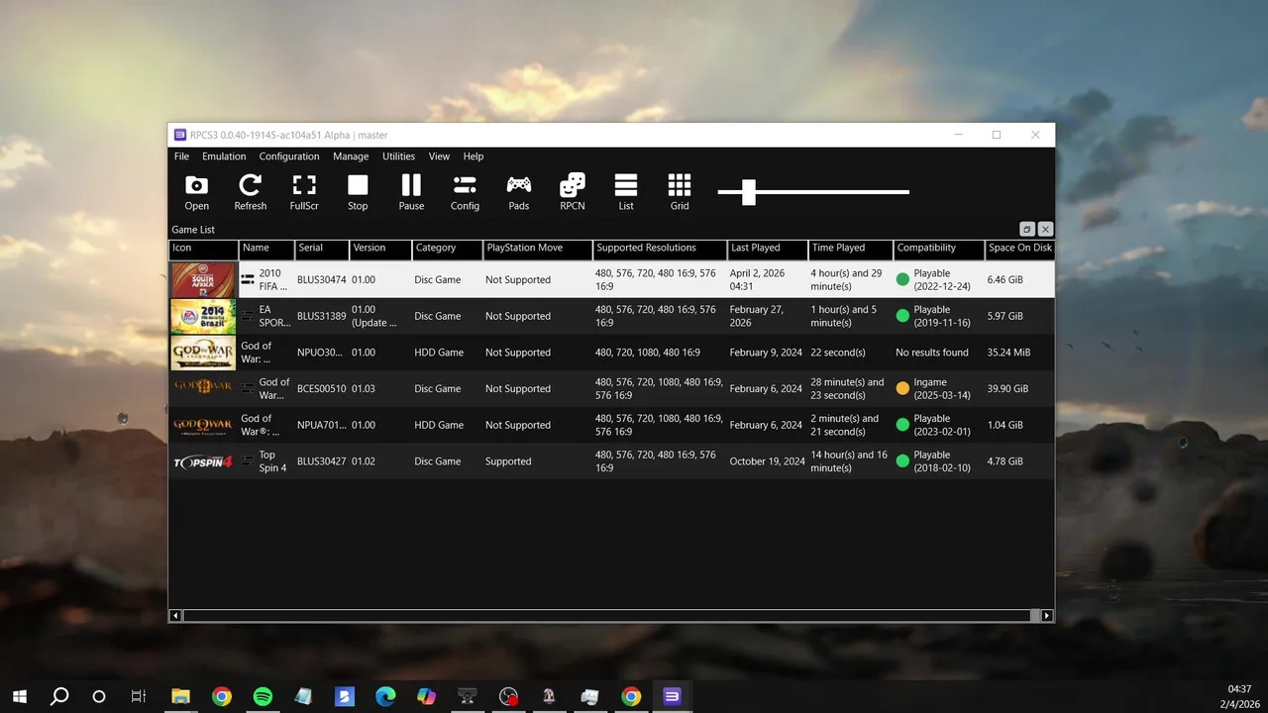
Task: Open the Pads controller settings
Action: 518,193
